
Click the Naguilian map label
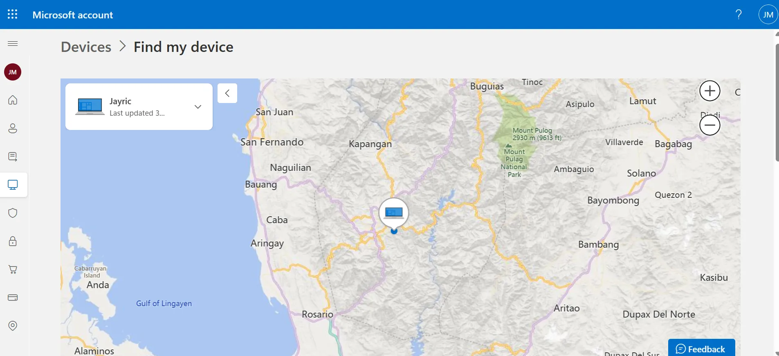click(x=290, y=168)
